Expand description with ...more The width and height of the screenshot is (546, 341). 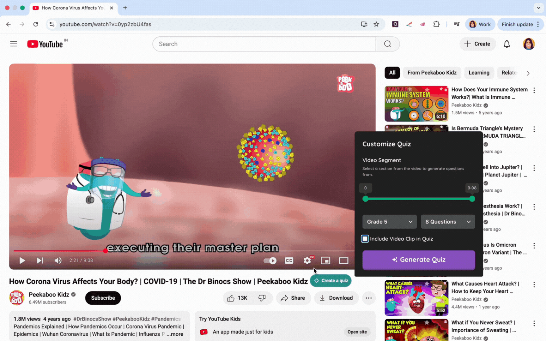coord(175,334)
